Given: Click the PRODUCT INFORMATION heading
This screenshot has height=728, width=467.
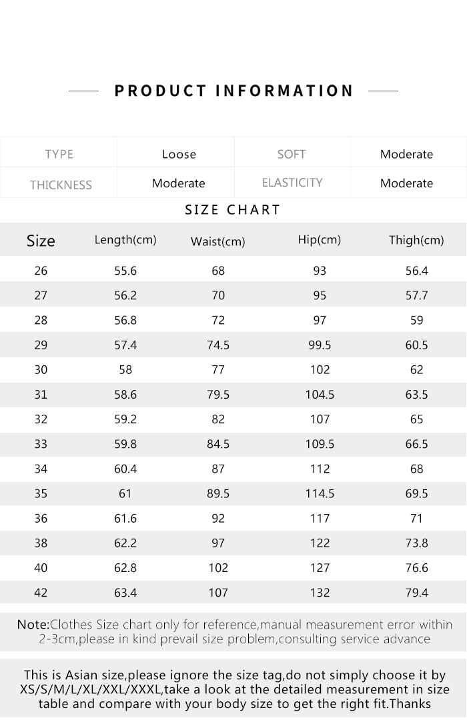Looking at the screenshot, I should (x=233, y=91).
